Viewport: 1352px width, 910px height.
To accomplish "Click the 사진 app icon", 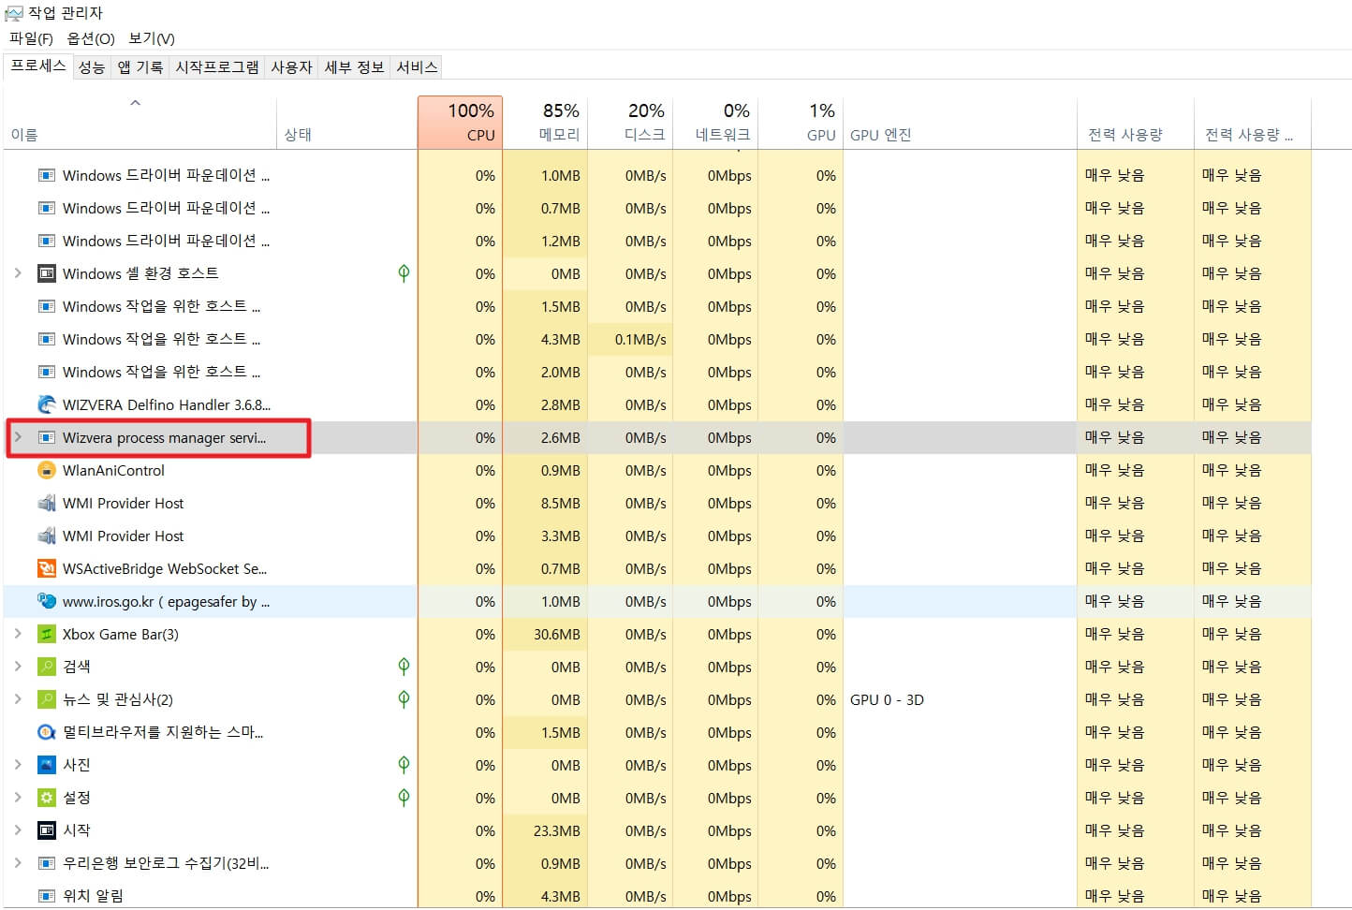I will (46, 765).
